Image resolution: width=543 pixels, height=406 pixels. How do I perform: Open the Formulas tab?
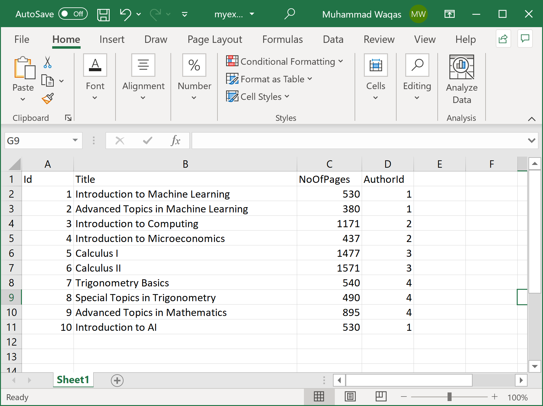coord(283,39)
